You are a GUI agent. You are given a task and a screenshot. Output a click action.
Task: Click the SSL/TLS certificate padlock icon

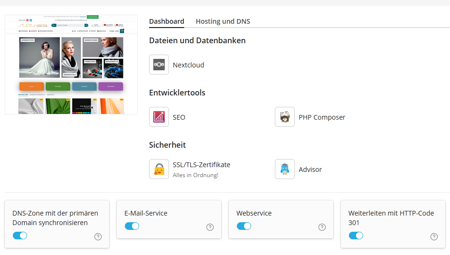click(159, 169)
